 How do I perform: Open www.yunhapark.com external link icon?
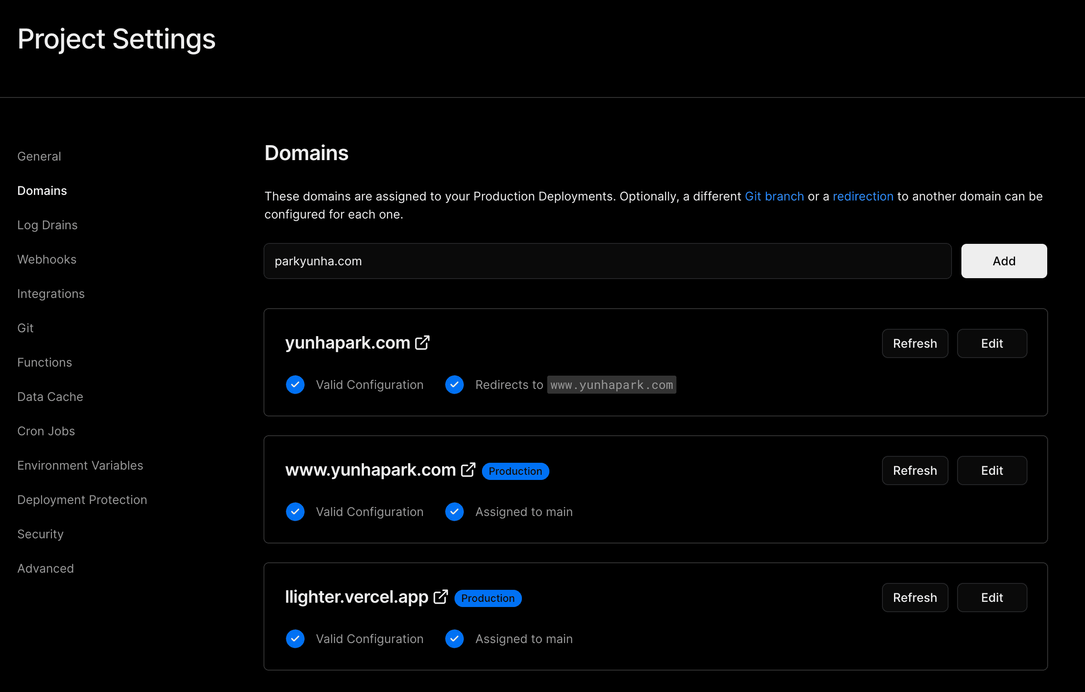point(468,470)
